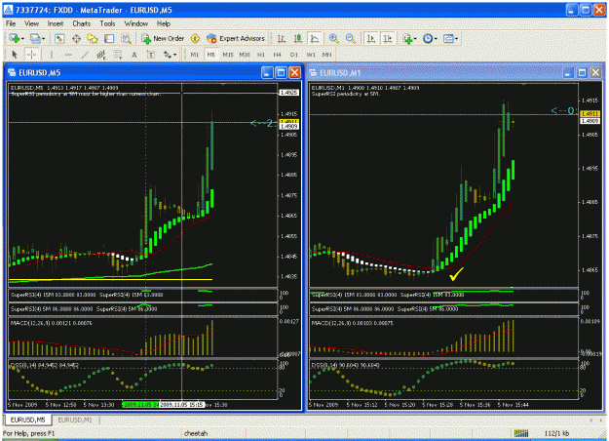Open the MetaEditor yellow diamond icon
Viewport: 609px width, 441px height.
(195, 38)
